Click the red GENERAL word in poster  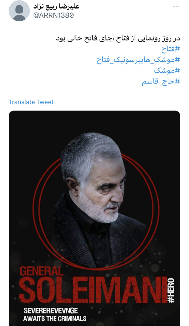click(x=41, y=271)
